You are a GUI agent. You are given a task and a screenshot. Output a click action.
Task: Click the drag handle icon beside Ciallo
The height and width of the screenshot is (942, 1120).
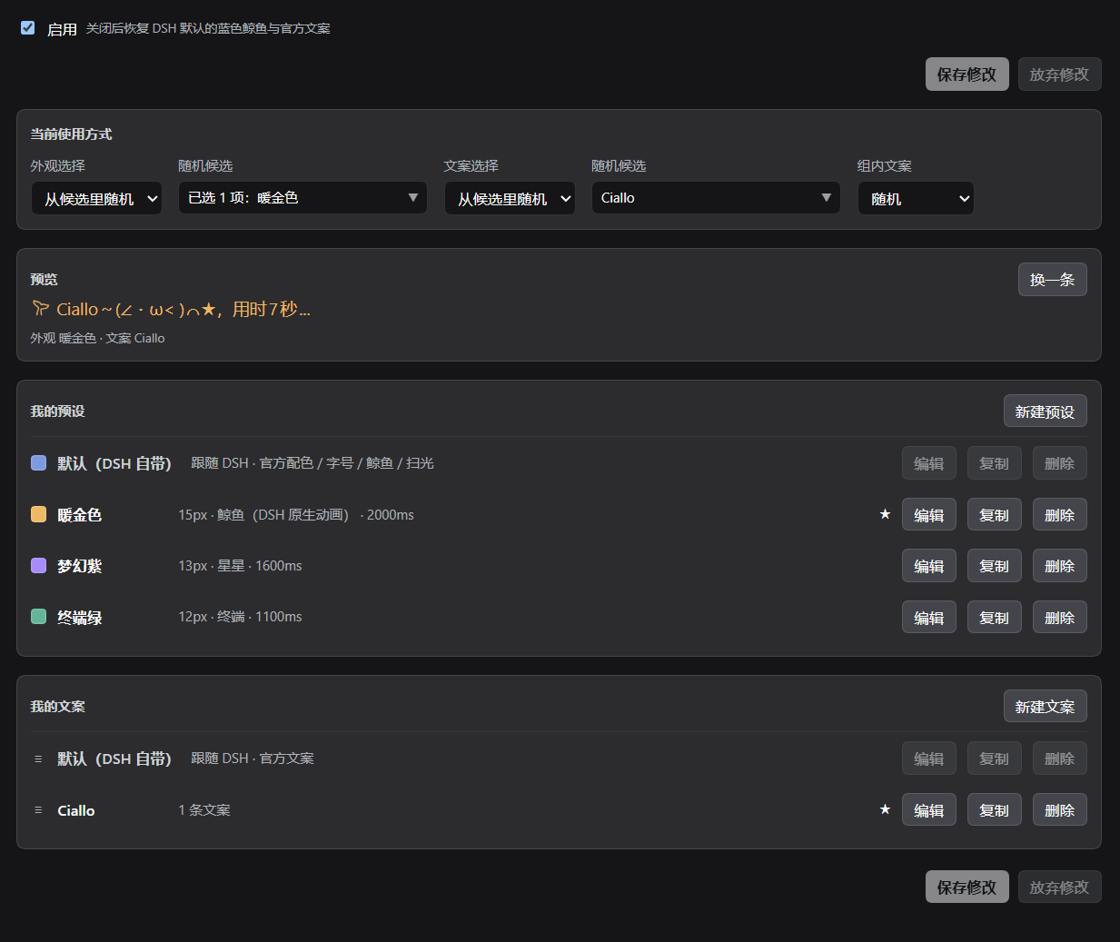38,809
